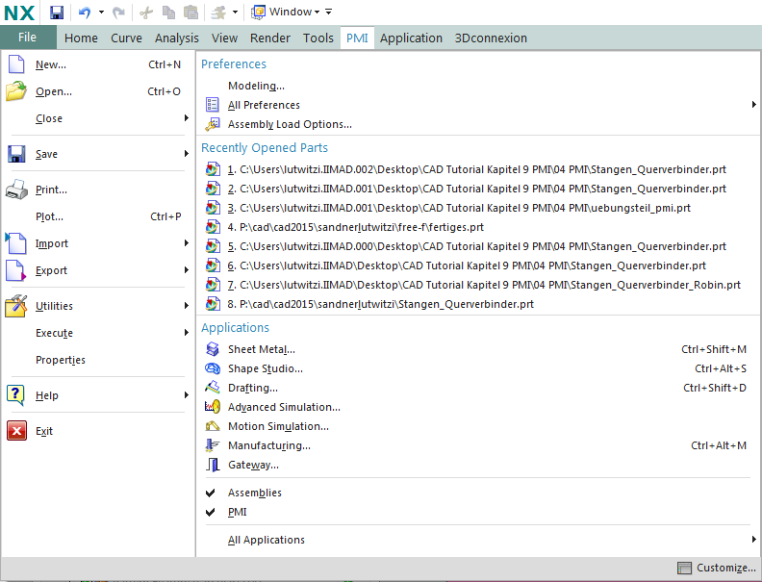The width and height of the screenshot is (762, 582).
Task: Click the Paste clipboard icon
Action: click(190, 13)
